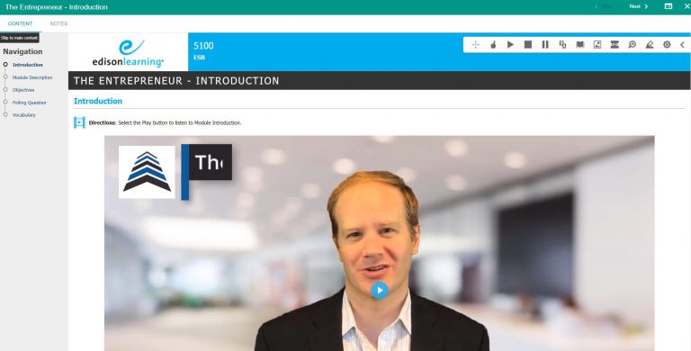Open the translate tool in the toolbar
The width and height of the screenshot is (691, 351).
pos(562,44)
